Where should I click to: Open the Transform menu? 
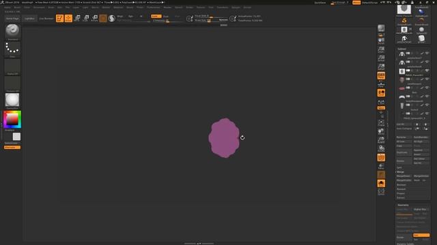click(223, 7)
